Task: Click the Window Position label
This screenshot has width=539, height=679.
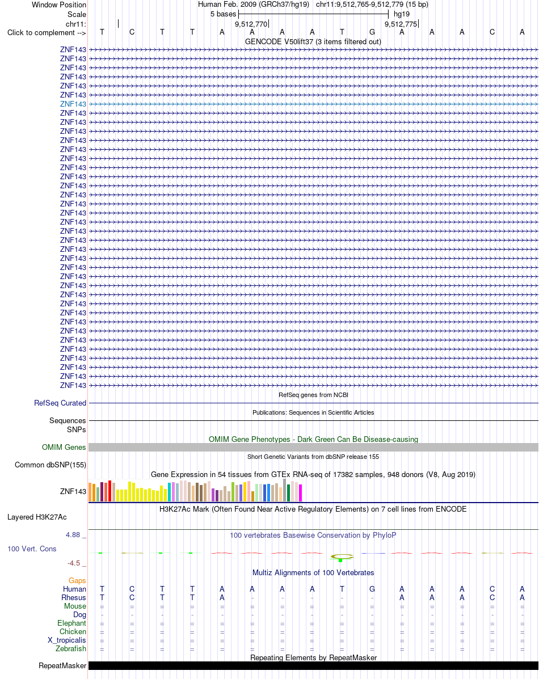Action: pyautogui.click(x=59, y=5)
